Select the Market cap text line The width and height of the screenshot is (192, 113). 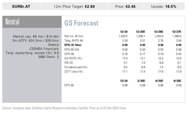pos(36,36)
